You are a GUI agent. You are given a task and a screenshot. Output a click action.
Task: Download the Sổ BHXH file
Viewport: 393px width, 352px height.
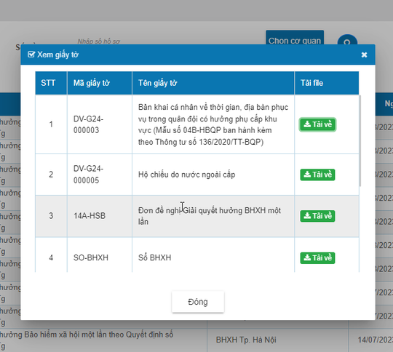click(317, 257)
